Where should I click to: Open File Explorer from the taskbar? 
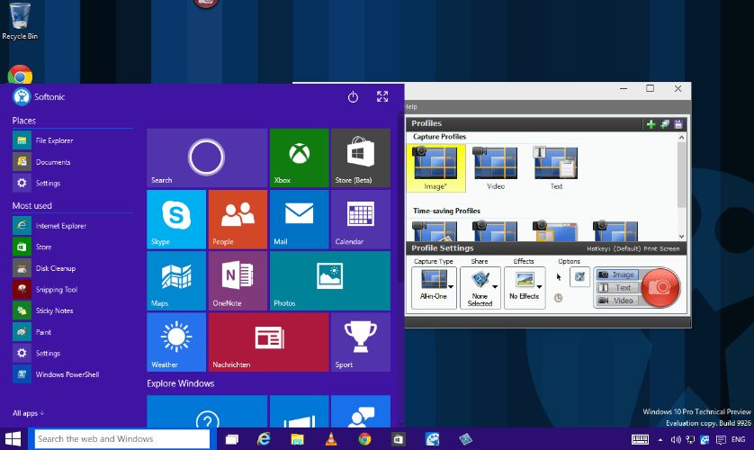297,439
